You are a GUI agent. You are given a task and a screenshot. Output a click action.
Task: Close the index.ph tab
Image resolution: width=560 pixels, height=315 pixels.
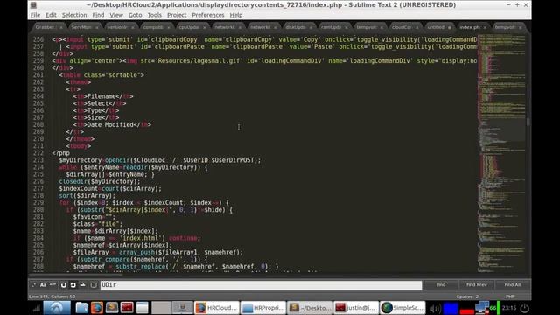485,27
